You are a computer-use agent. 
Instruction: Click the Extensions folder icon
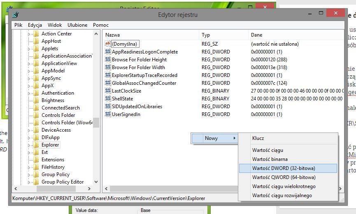point(36,160)
